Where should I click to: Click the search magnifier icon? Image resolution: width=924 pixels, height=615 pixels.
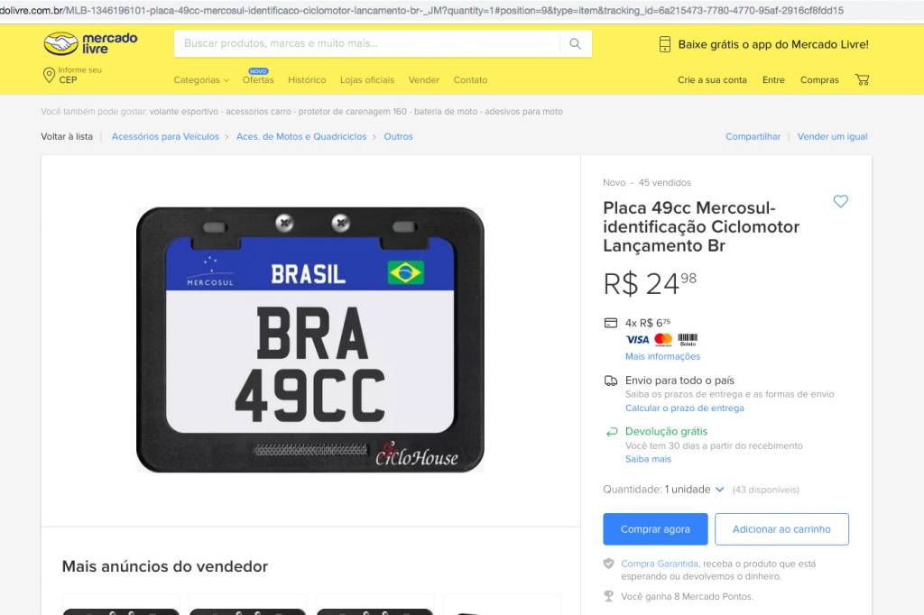coord(575,43)
